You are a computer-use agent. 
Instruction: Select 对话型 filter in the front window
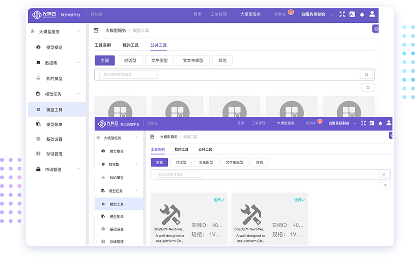180,162
